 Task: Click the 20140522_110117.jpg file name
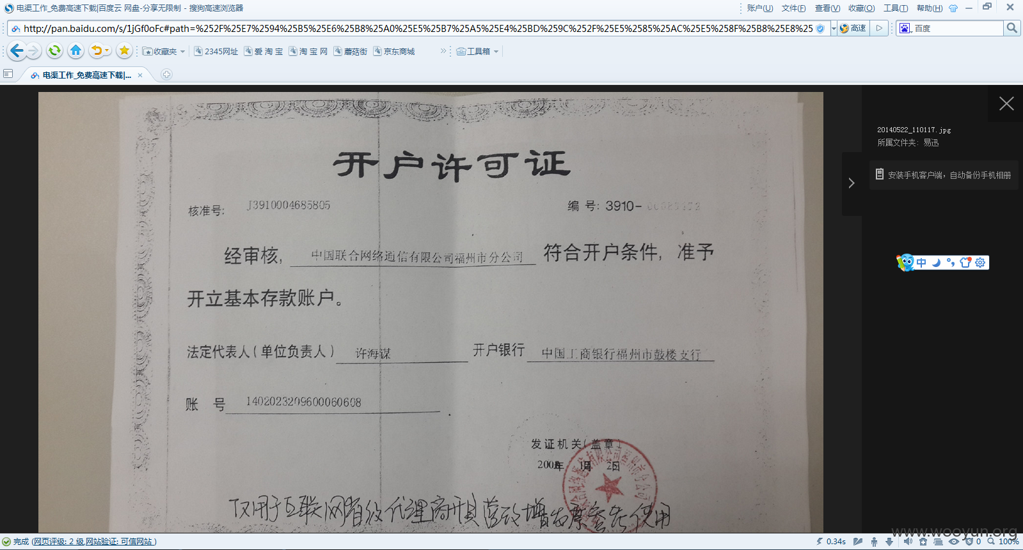tap(914, 130)
